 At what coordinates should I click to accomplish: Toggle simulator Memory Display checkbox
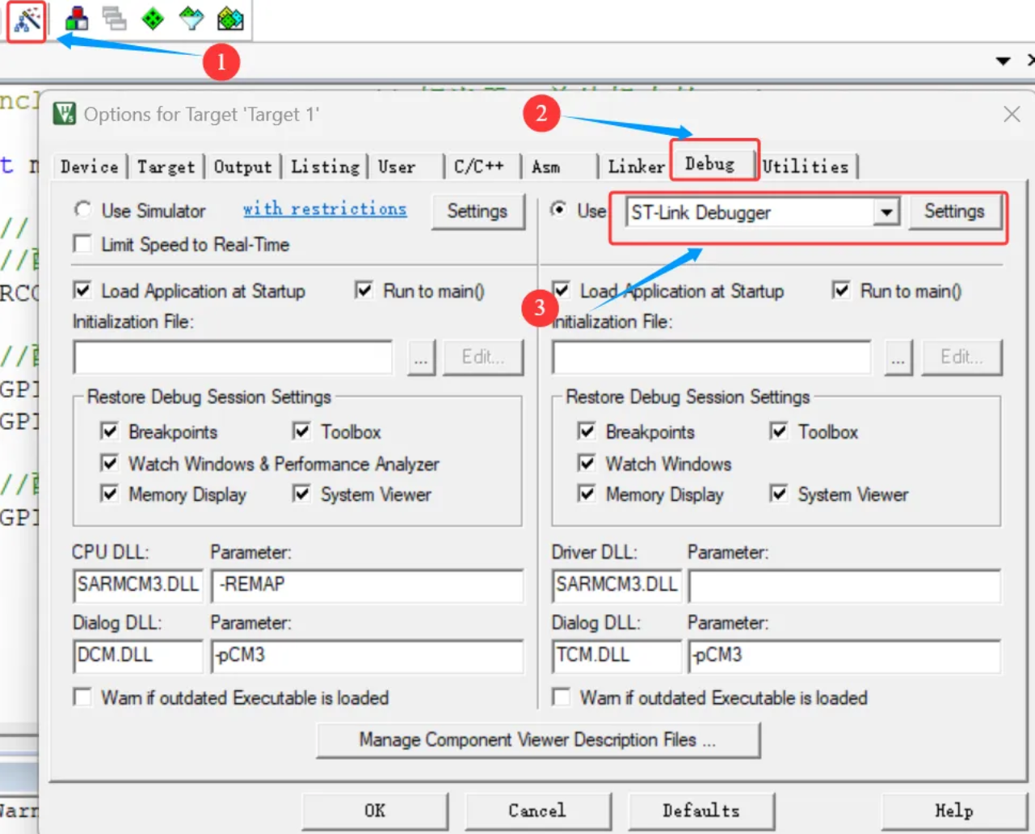pos(109,493)
